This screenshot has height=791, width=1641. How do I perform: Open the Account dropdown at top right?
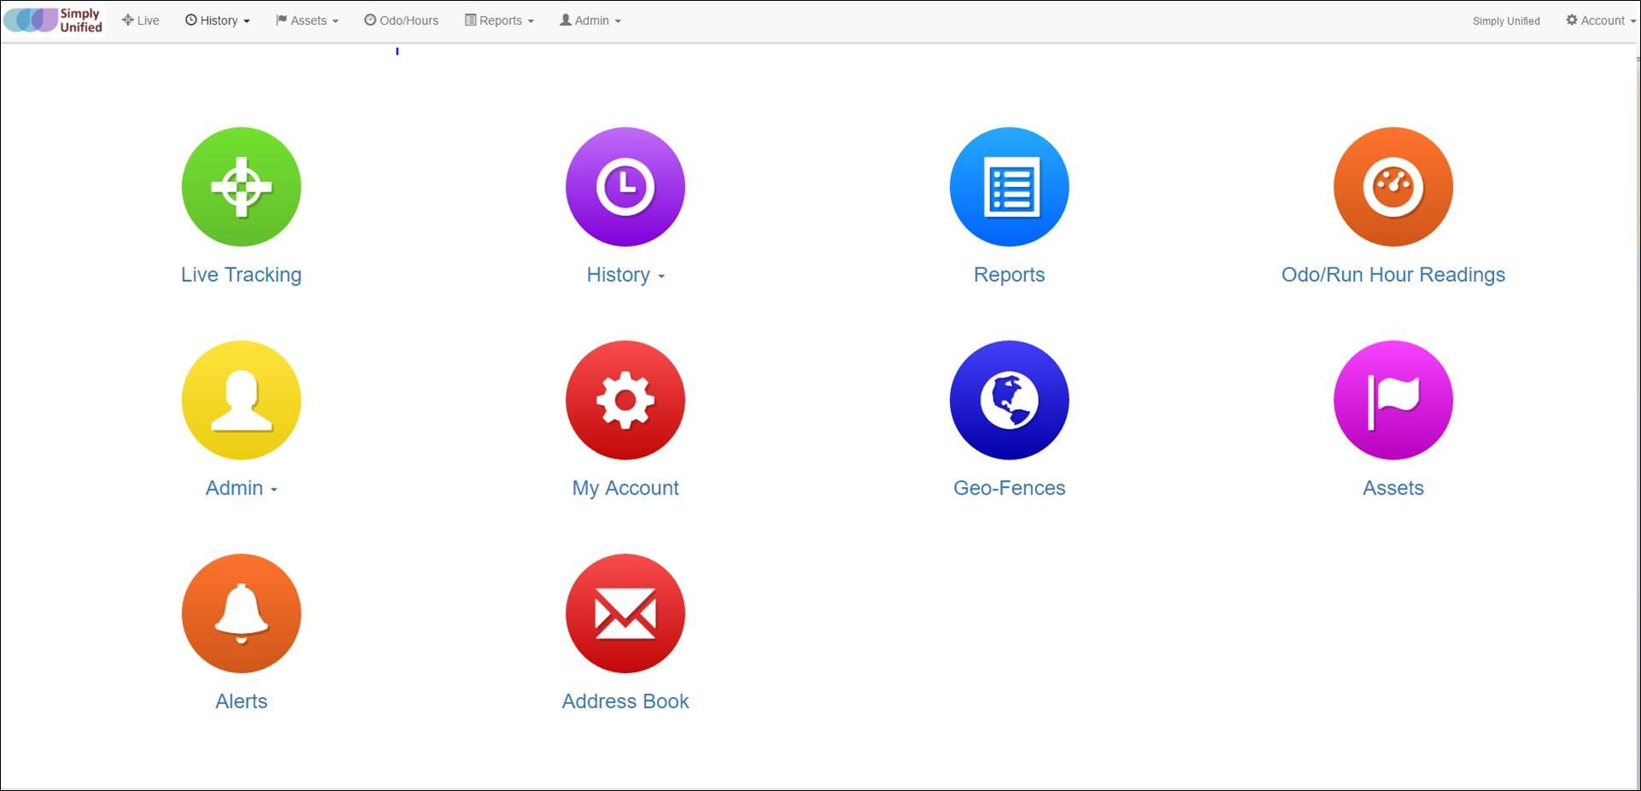pos(1600,21)
